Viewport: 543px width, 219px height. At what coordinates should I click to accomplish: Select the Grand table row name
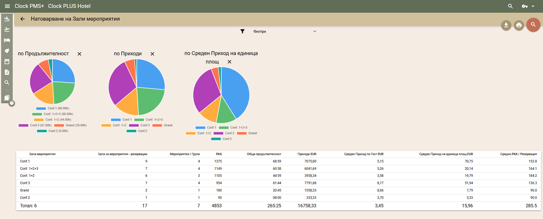click(24, 190)
